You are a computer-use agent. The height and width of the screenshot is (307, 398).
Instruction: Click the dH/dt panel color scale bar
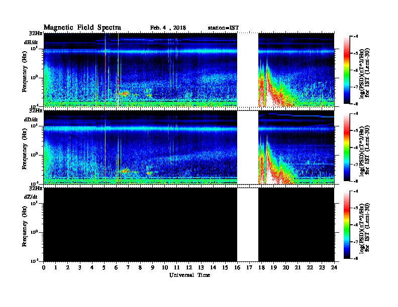coord(347,70)
